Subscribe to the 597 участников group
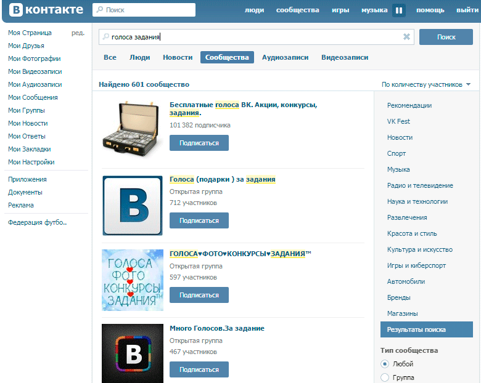Viewport: 481px width, 383px height. 199,295
